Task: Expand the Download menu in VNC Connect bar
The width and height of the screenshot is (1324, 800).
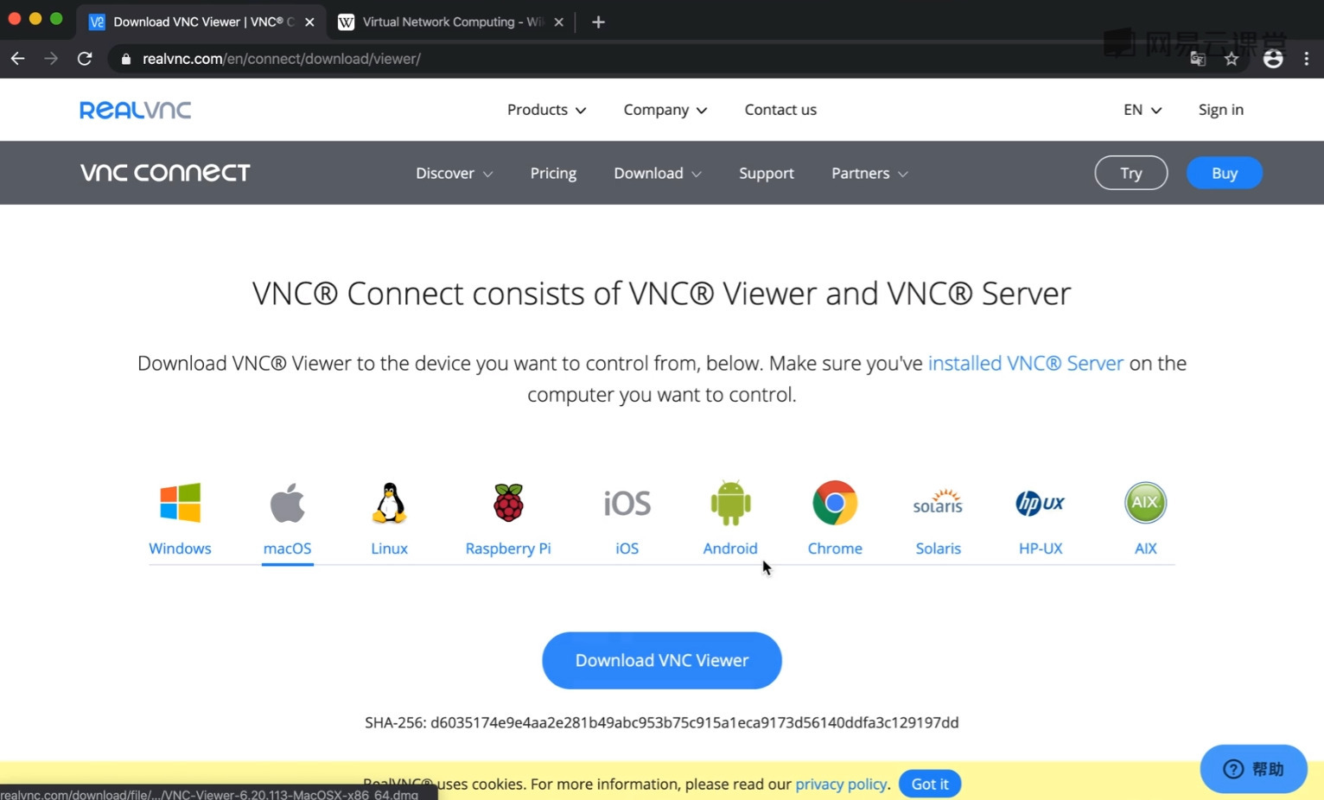Action: click(658, 173)
